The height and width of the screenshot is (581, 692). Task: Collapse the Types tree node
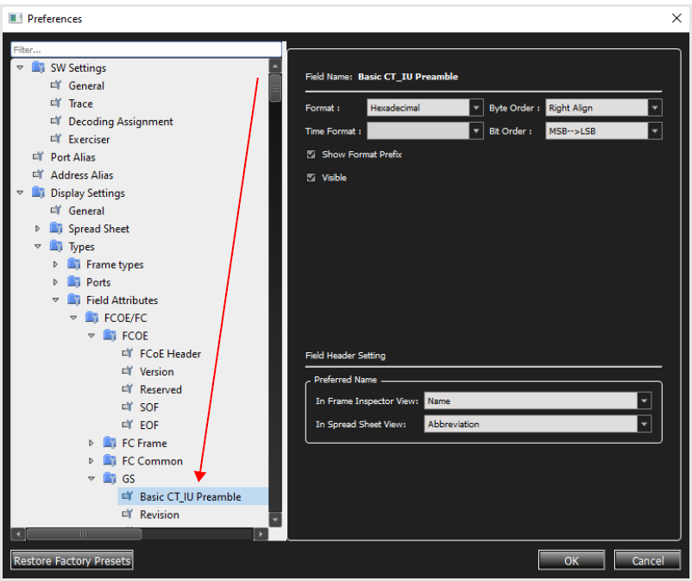37,246
